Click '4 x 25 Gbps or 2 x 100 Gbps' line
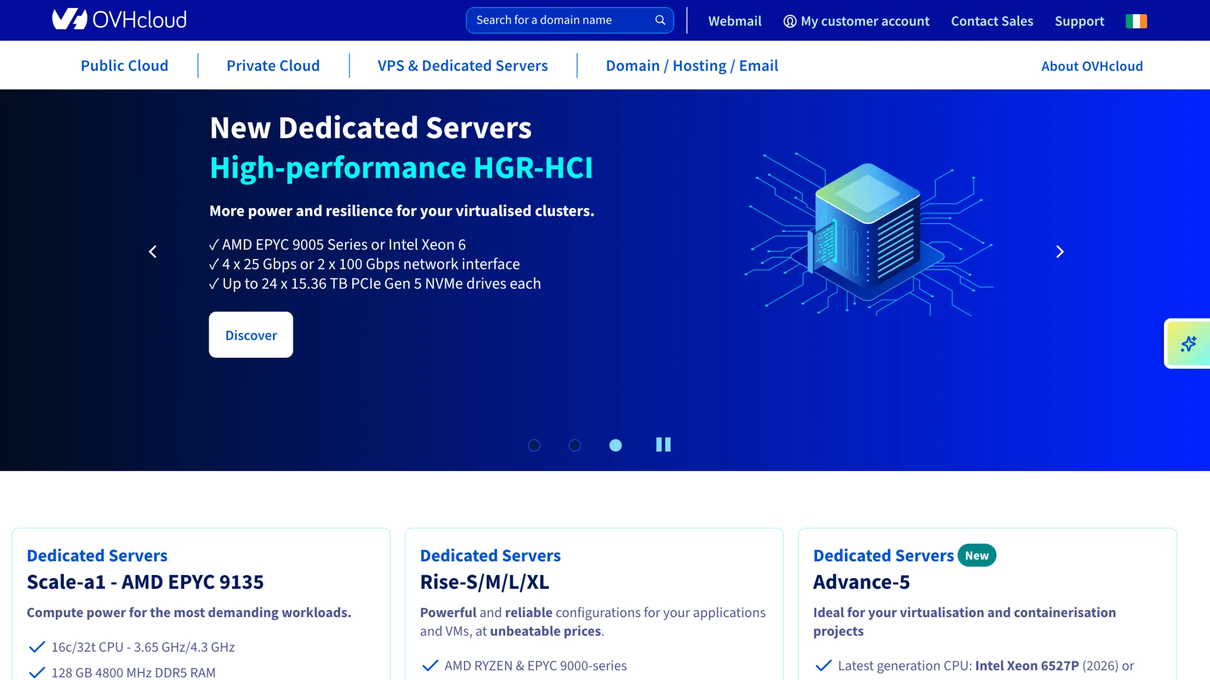Image resolution: width=1210 pixels, height=680 pixels. (x=364, y=264)
